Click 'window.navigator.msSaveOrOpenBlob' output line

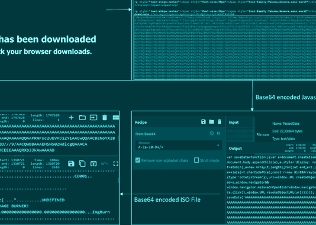271,188
